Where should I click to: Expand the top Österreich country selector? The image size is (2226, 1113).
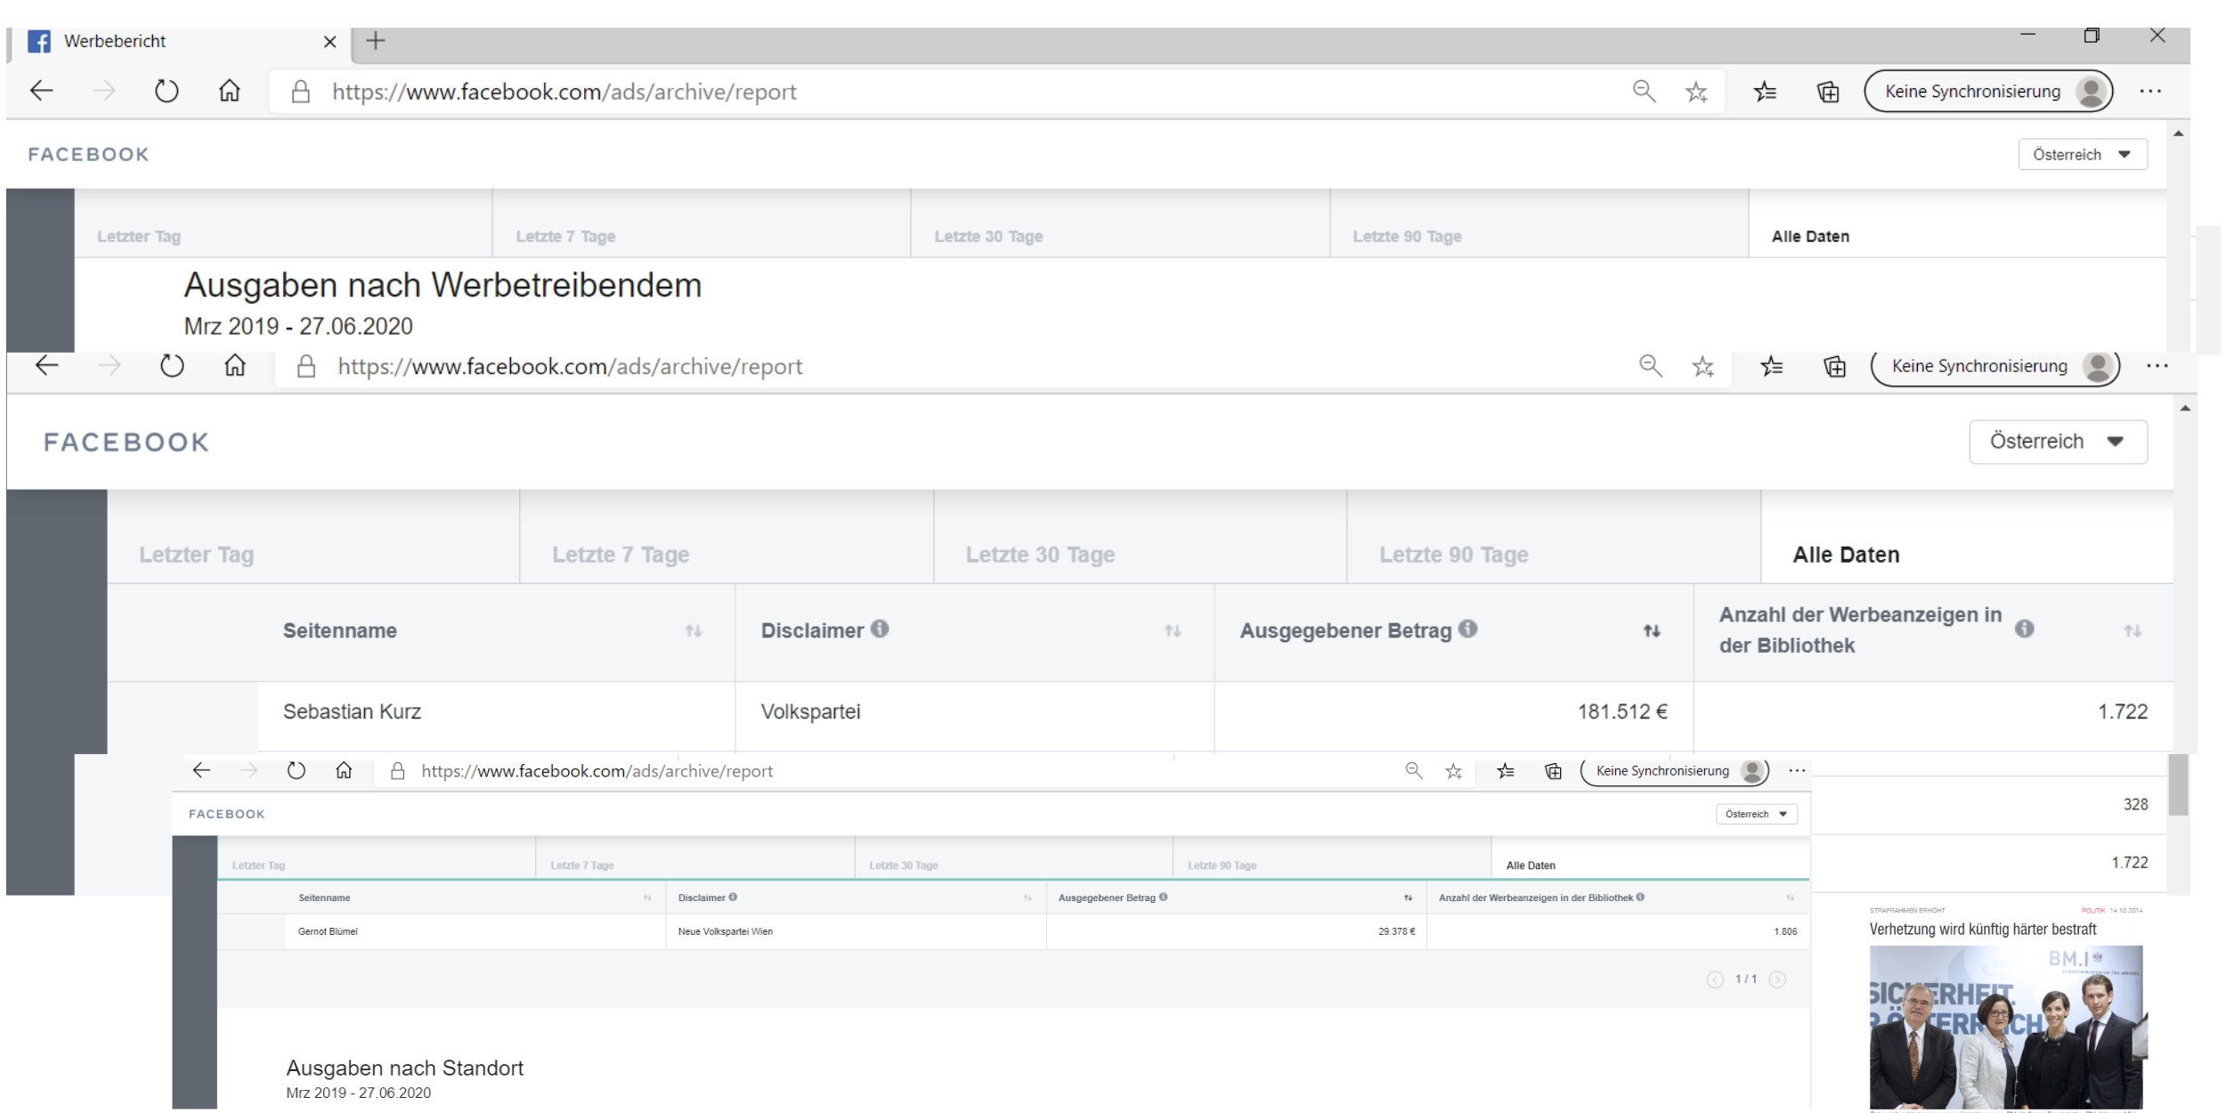click(x=2082, y=154)
